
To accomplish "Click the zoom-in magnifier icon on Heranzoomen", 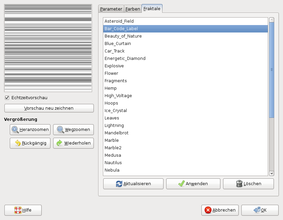I will [15, 130].
